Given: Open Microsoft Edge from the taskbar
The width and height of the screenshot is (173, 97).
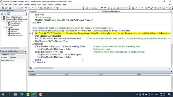Looking at the screenshot, I should (22, 95).
